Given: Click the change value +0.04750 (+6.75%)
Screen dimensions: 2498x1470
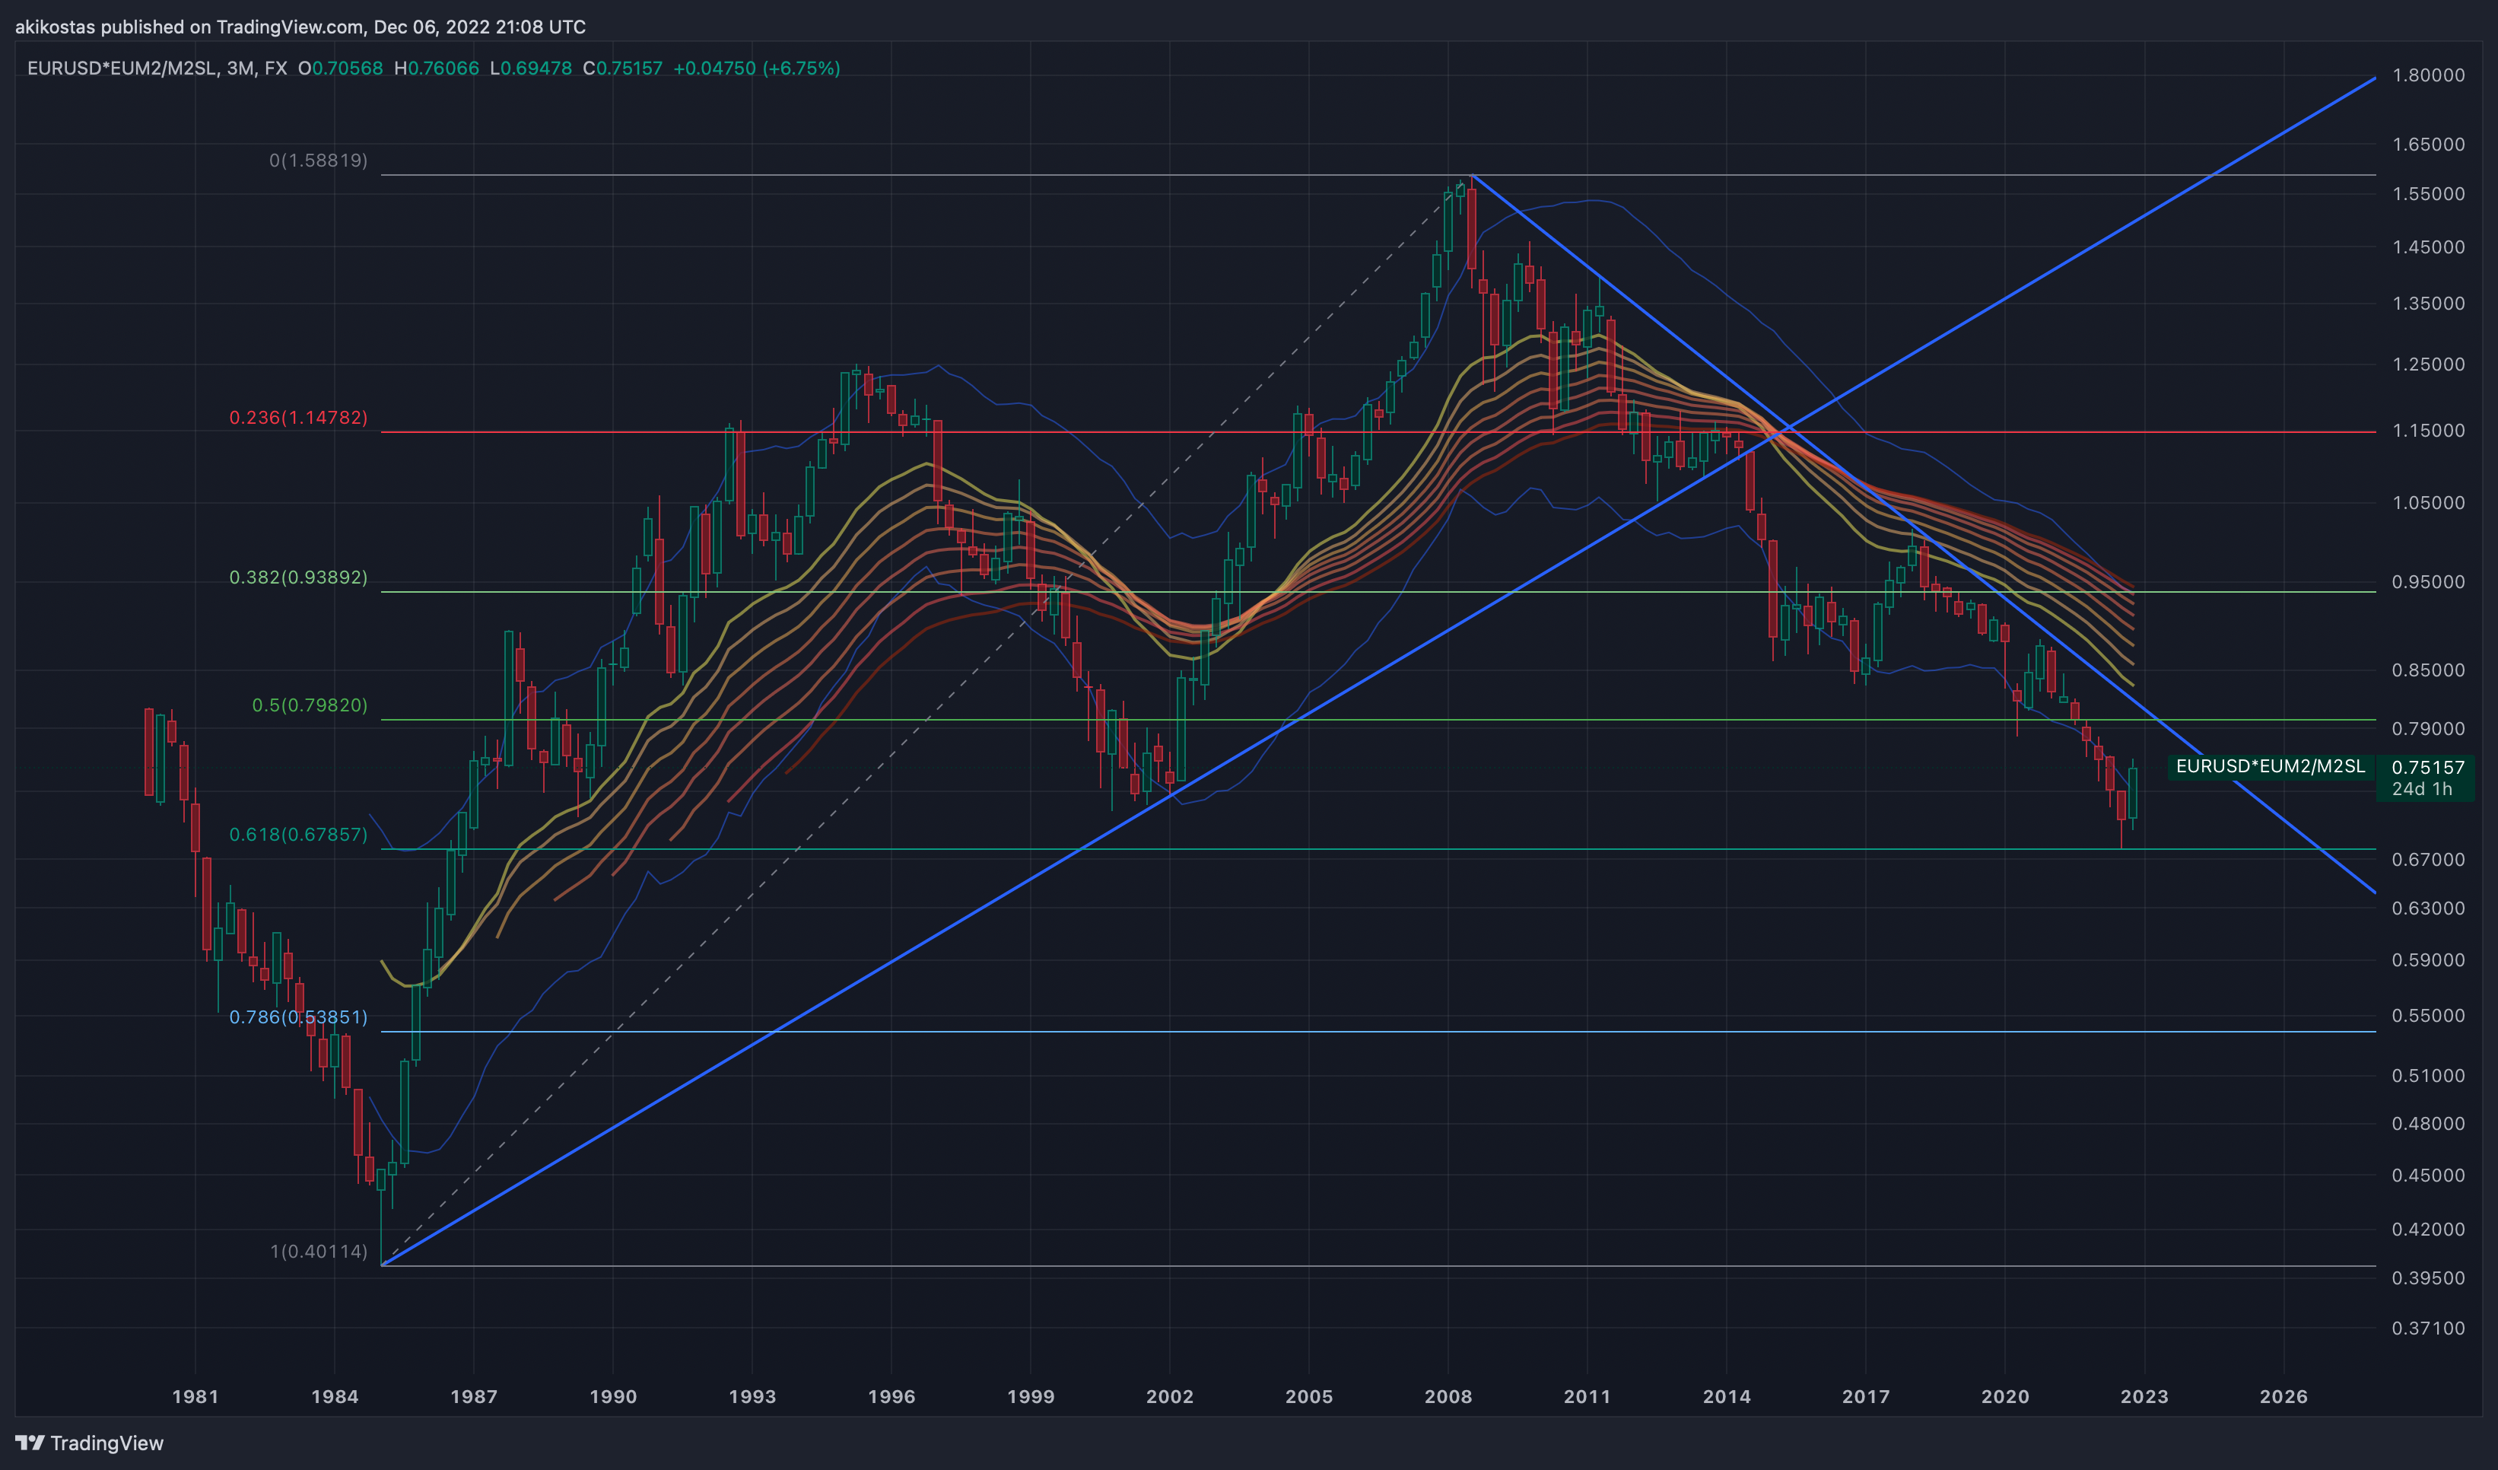Looking at the screenshot, I should coord(756,68).
